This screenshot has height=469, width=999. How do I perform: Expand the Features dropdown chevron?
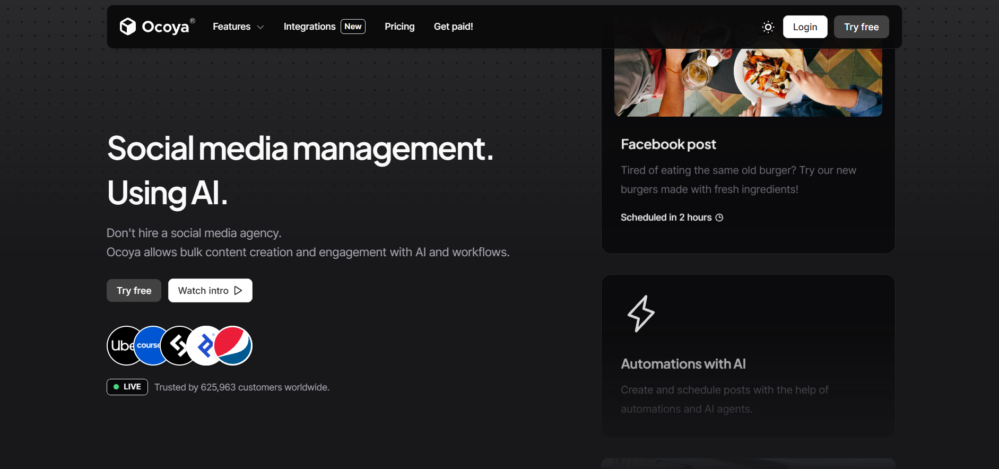(260, 27)
